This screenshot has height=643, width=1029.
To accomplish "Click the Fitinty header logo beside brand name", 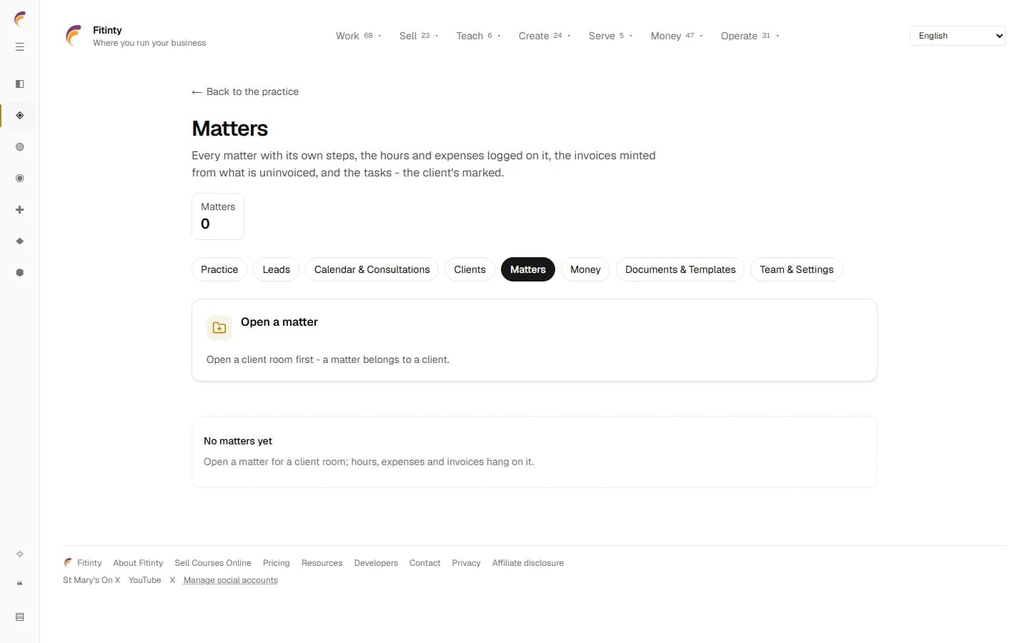I will tap(74, 36).
